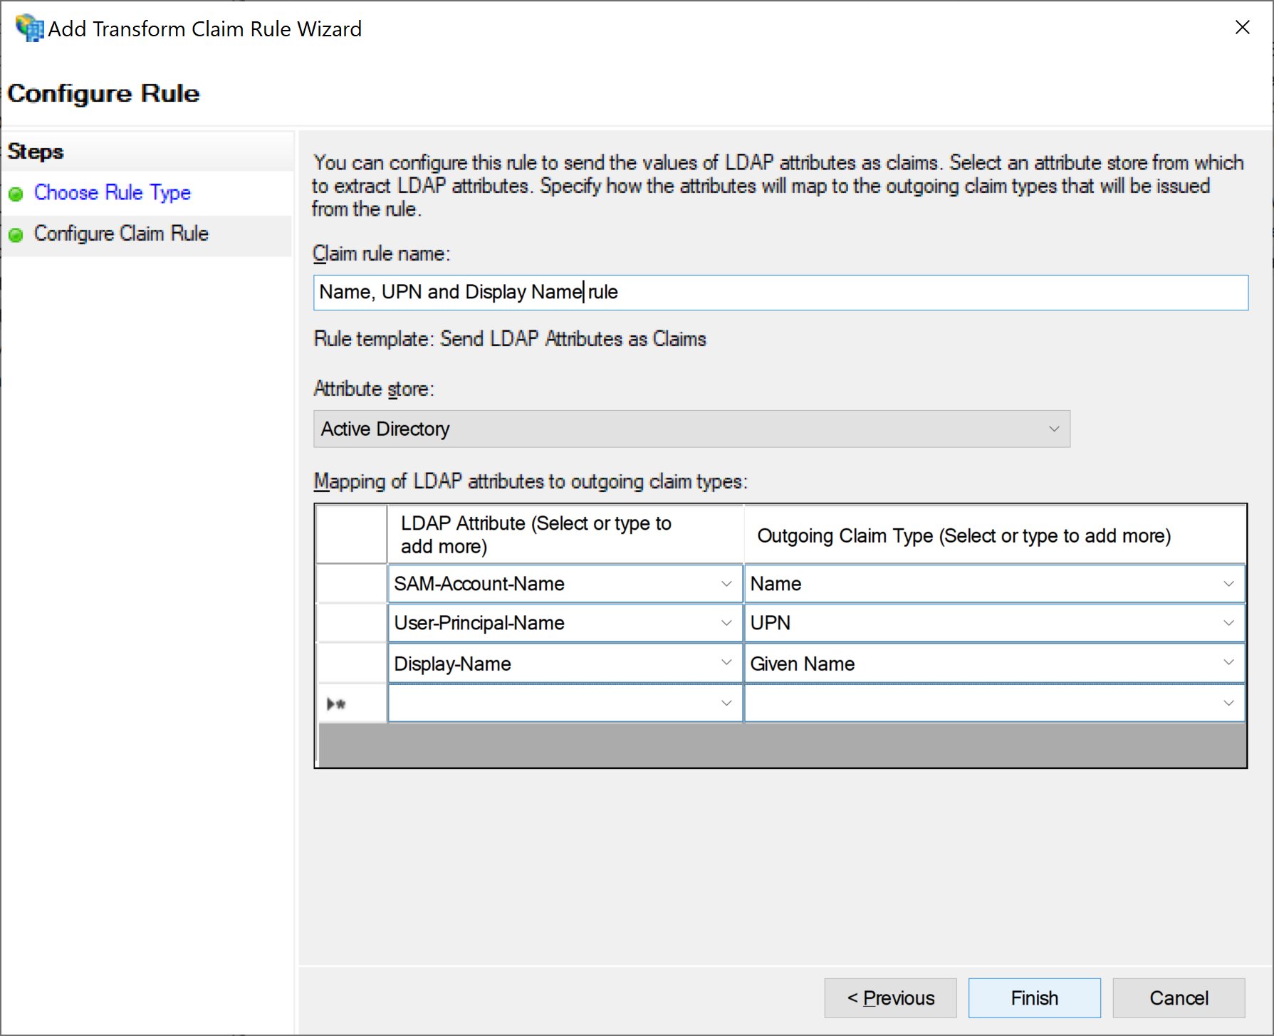Viewport: 1274px width, 1036px height.
Task: Focus the Claim rule name text field
Action: coord(780,292)
